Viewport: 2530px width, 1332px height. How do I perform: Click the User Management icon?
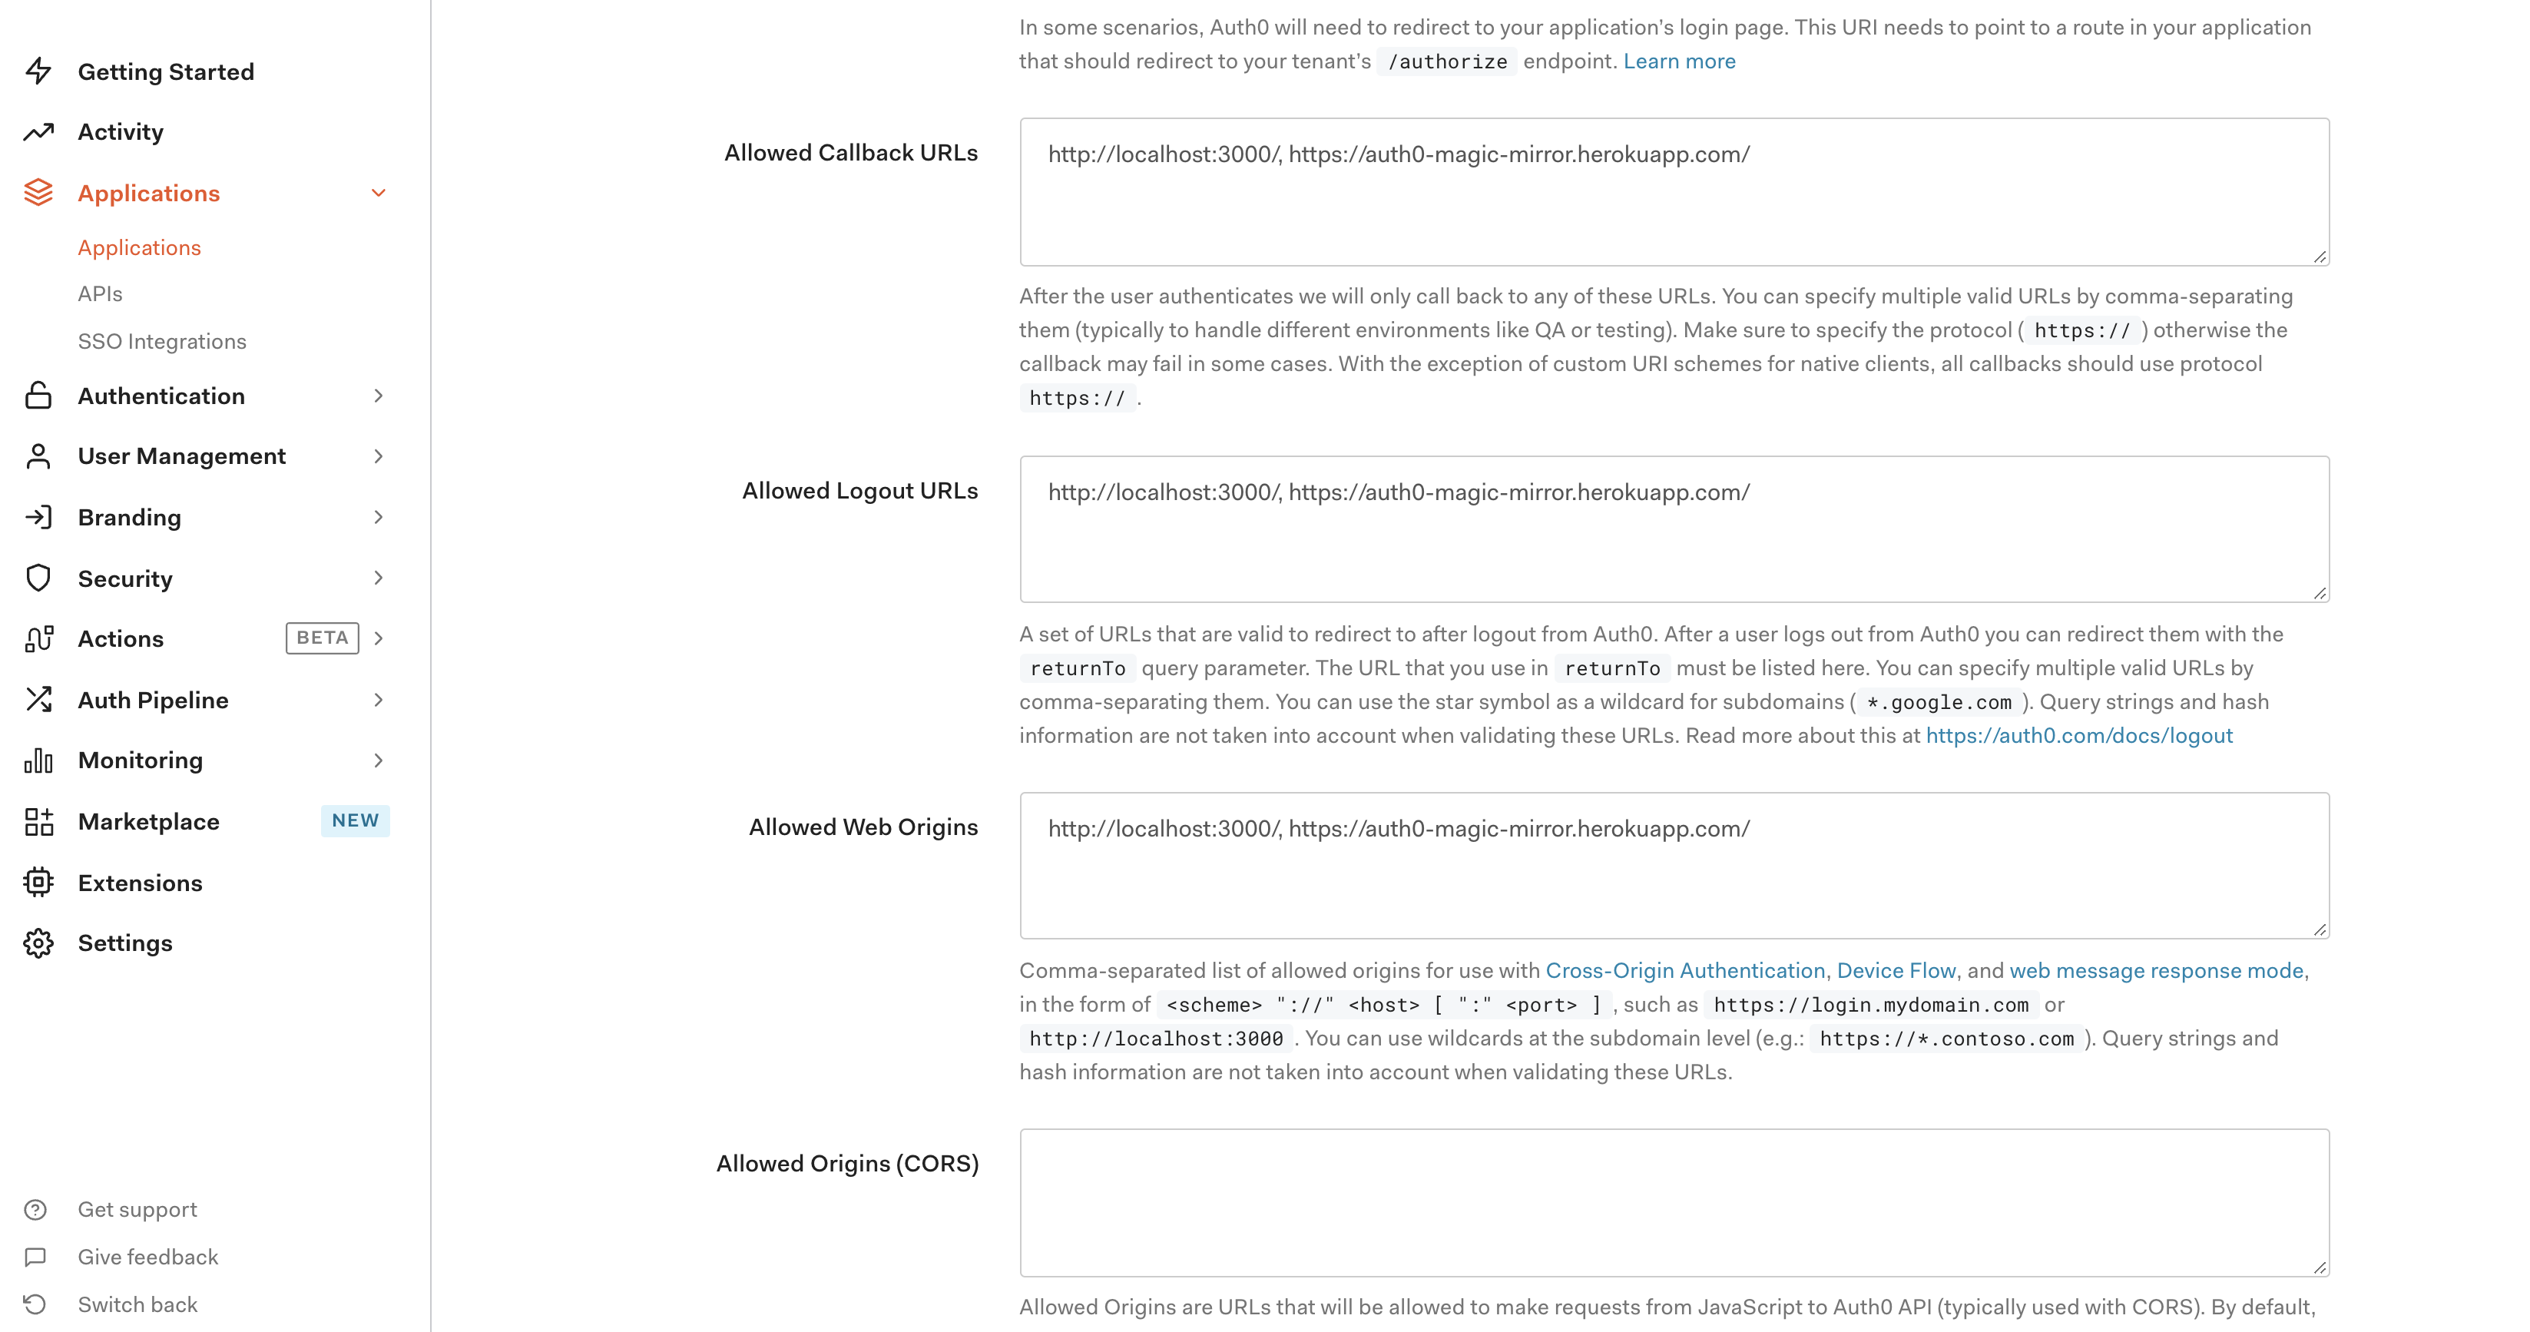coord(38,457)
